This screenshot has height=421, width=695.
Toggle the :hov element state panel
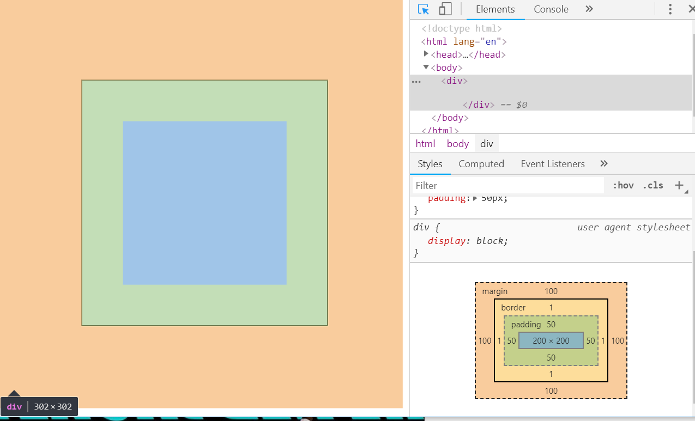623,185
